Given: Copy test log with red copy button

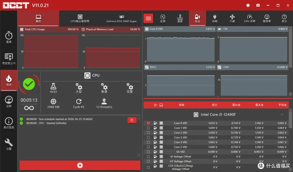Looking at the screenshot, I should 132,120.
